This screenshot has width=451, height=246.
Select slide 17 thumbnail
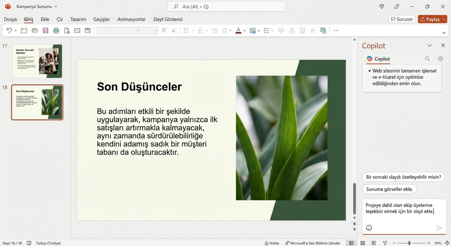[x=37, y=61]
